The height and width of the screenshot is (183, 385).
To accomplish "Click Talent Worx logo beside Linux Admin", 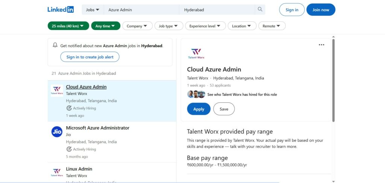I will 57,172.
